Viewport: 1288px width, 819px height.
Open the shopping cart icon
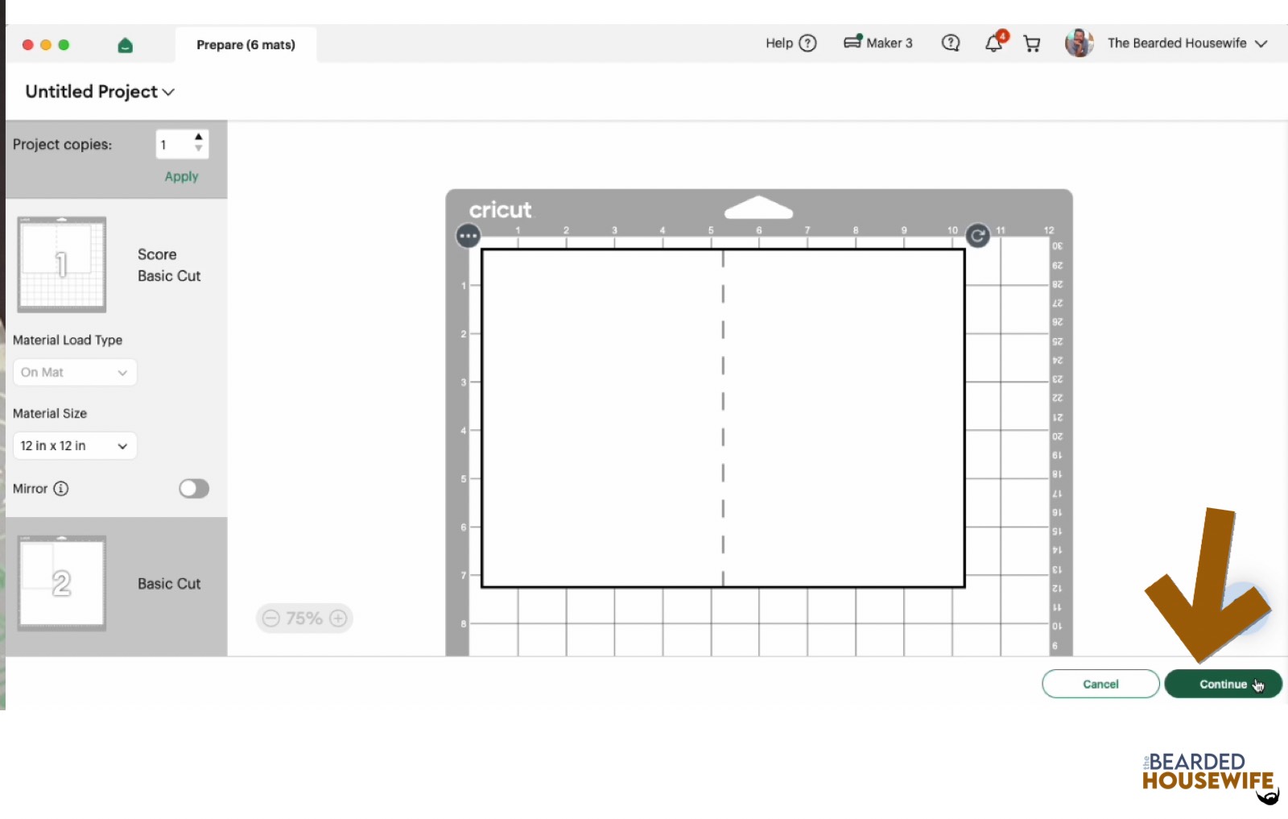(1032, 43)
